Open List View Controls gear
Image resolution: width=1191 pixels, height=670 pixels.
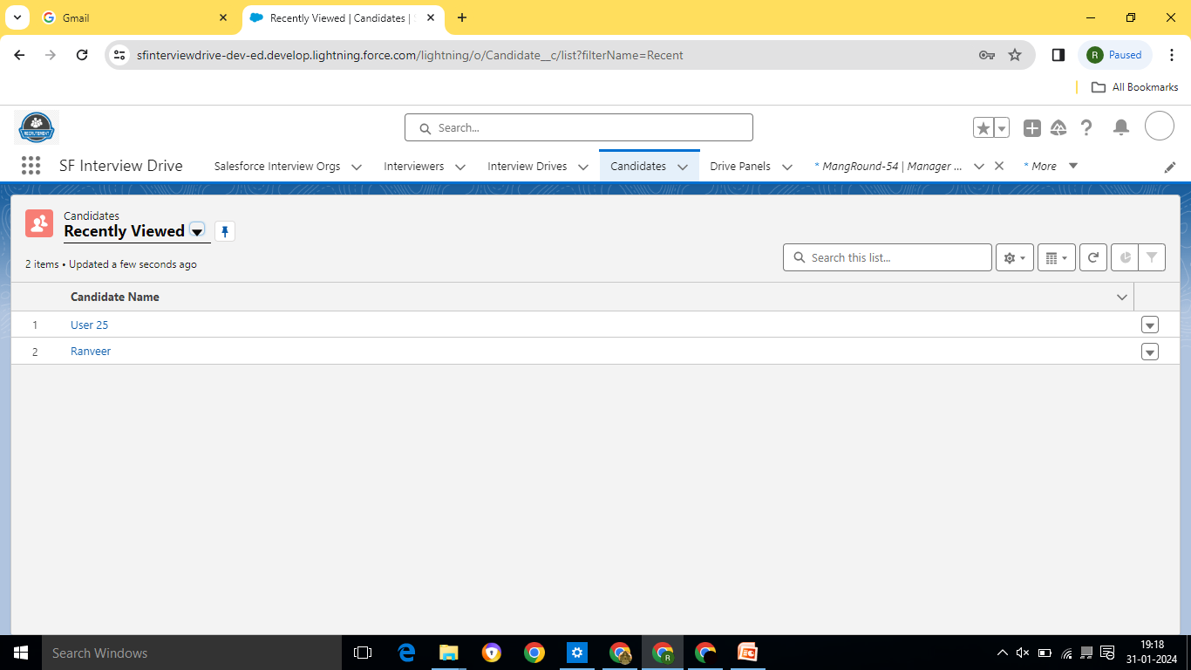(x=1015, y=257)
